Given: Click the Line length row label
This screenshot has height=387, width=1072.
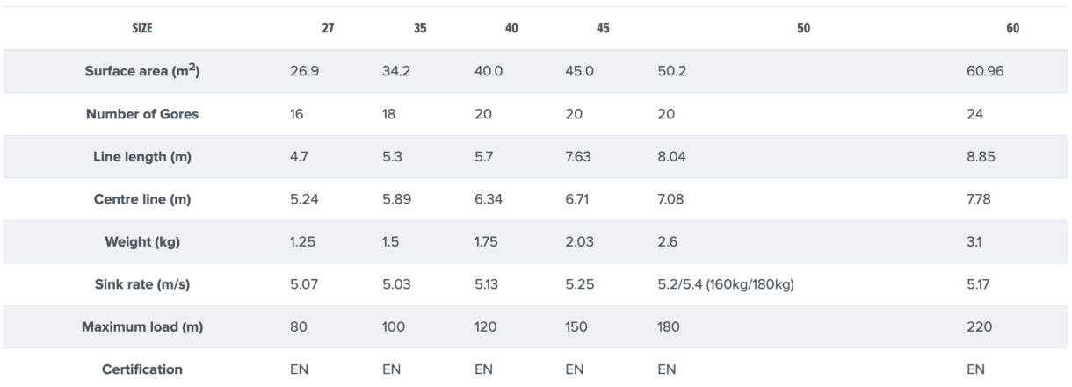Looking at the screenshot, I should coord(144,157).
